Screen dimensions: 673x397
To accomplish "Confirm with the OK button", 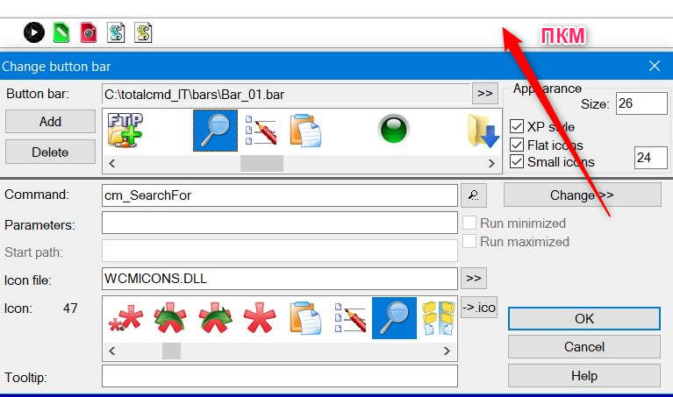I will pyautogui.click(x=584, y=318).
